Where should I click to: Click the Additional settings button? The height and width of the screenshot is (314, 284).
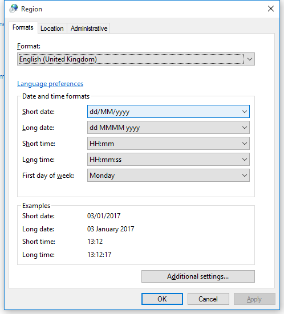coord(198,276)
